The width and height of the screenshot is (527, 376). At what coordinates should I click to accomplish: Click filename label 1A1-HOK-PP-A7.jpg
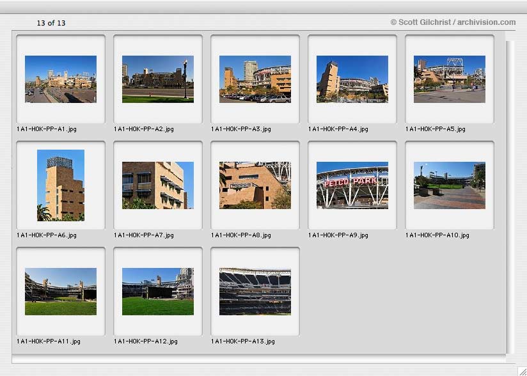pyautogui.click(x=143, y=235)
